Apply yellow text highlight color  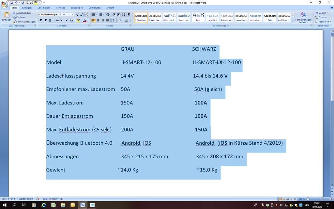click(78, 20)
